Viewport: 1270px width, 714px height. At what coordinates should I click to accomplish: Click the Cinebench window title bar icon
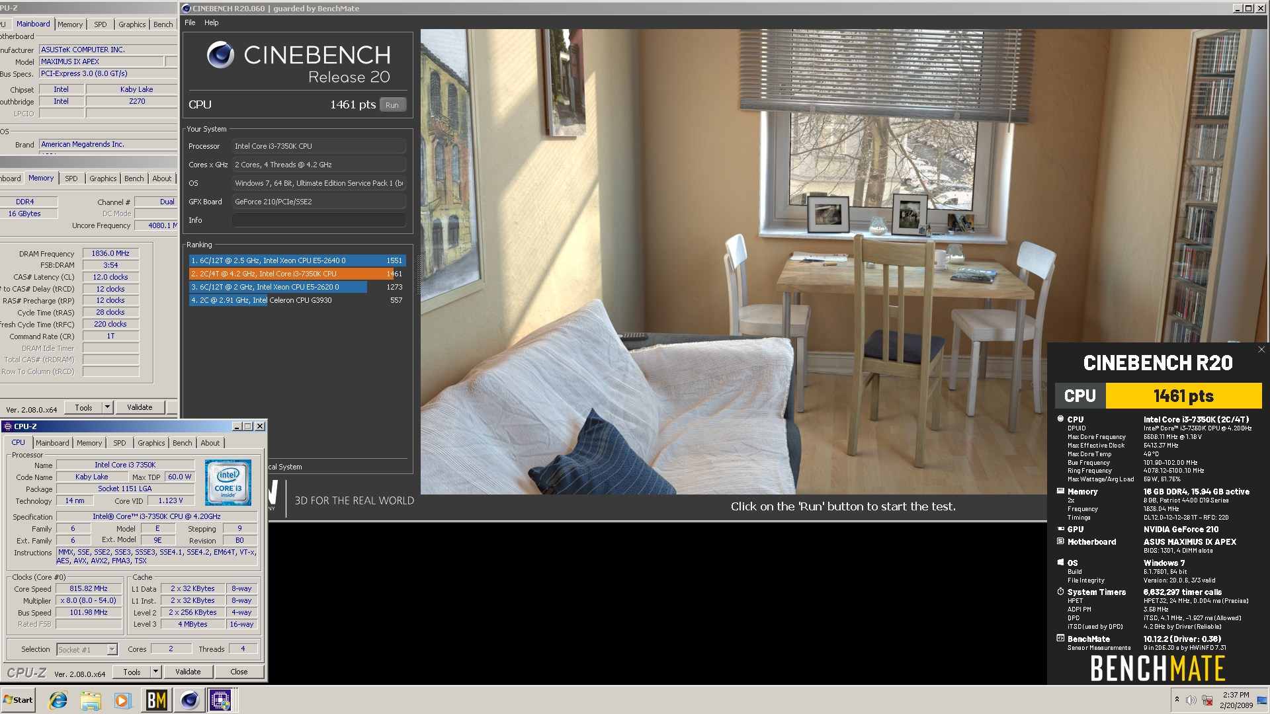click(x=186, y=9)
